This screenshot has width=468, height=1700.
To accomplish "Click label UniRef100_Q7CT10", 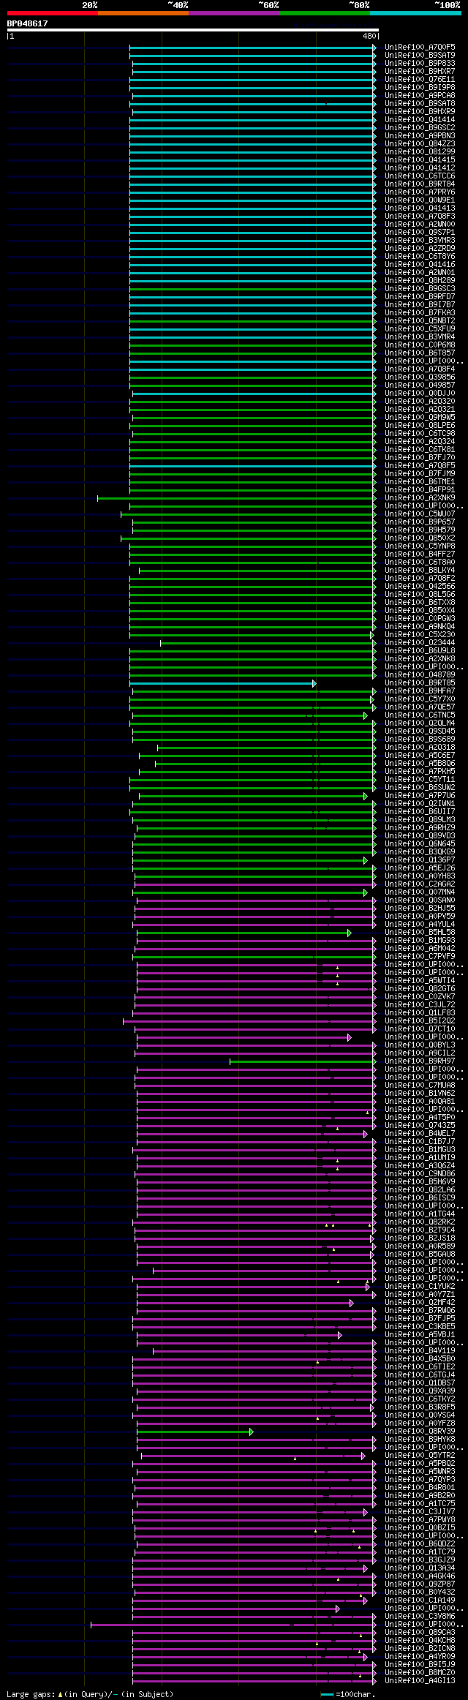I will point(420,1029).
